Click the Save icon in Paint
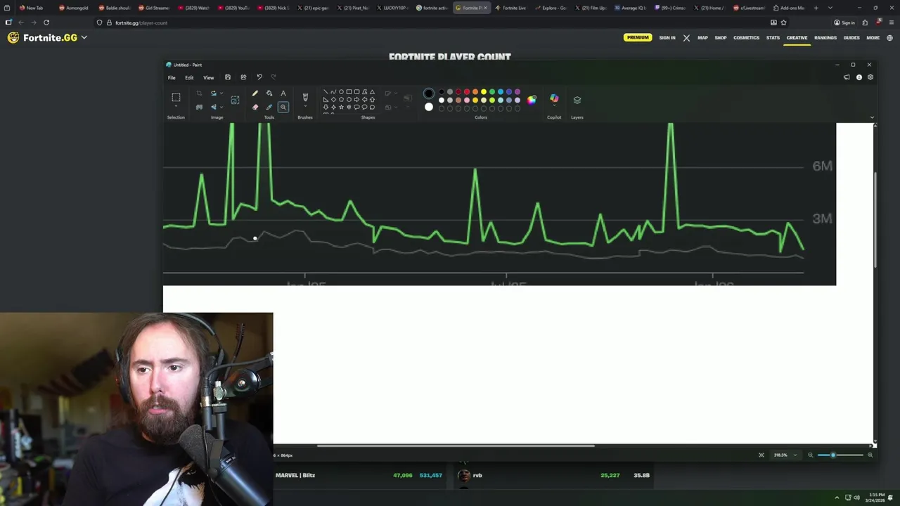The height and width of the screenshot is (506, 900). click(x=228, y=77)
